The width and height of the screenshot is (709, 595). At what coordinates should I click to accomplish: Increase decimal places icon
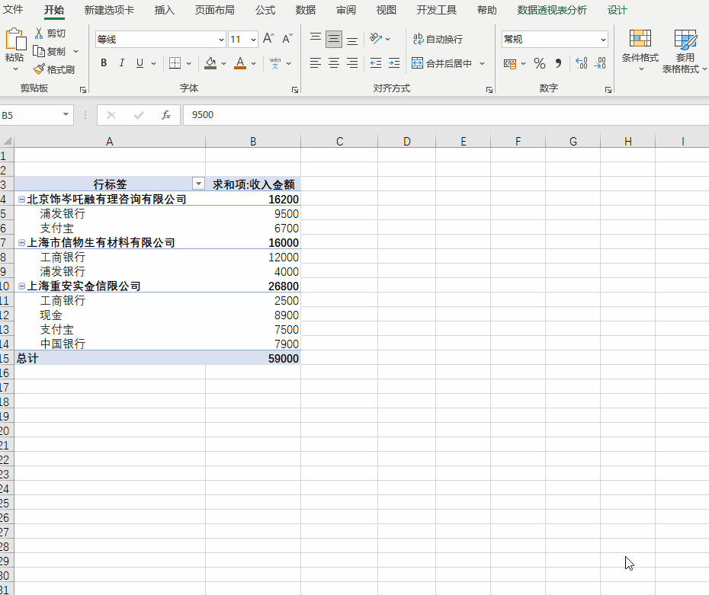[582, 63]
